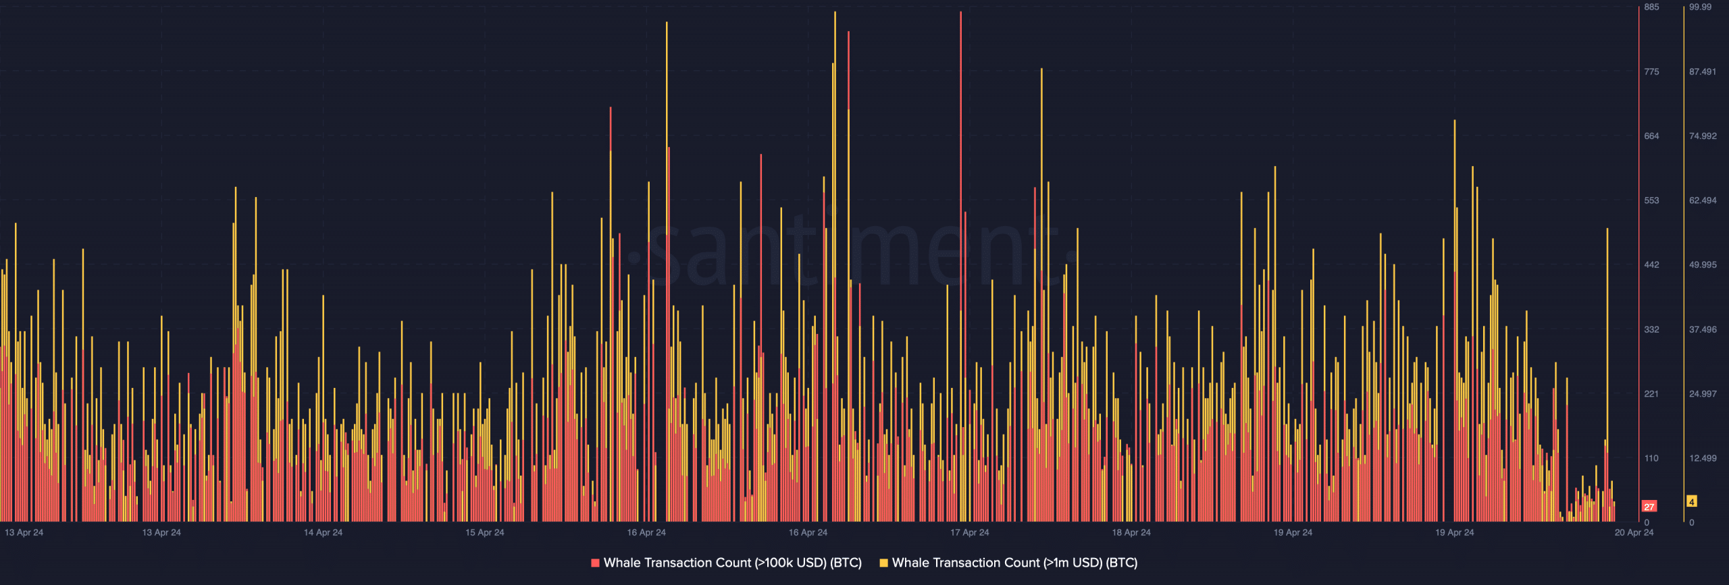Click the 20 Apr 24 date label
This screenshot has height=585, width=1729.
1634,532
